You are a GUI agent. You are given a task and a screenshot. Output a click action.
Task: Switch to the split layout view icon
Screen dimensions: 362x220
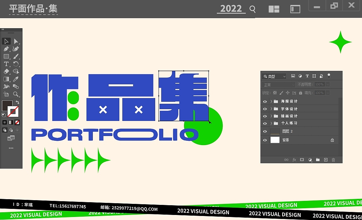pos(274,9)
